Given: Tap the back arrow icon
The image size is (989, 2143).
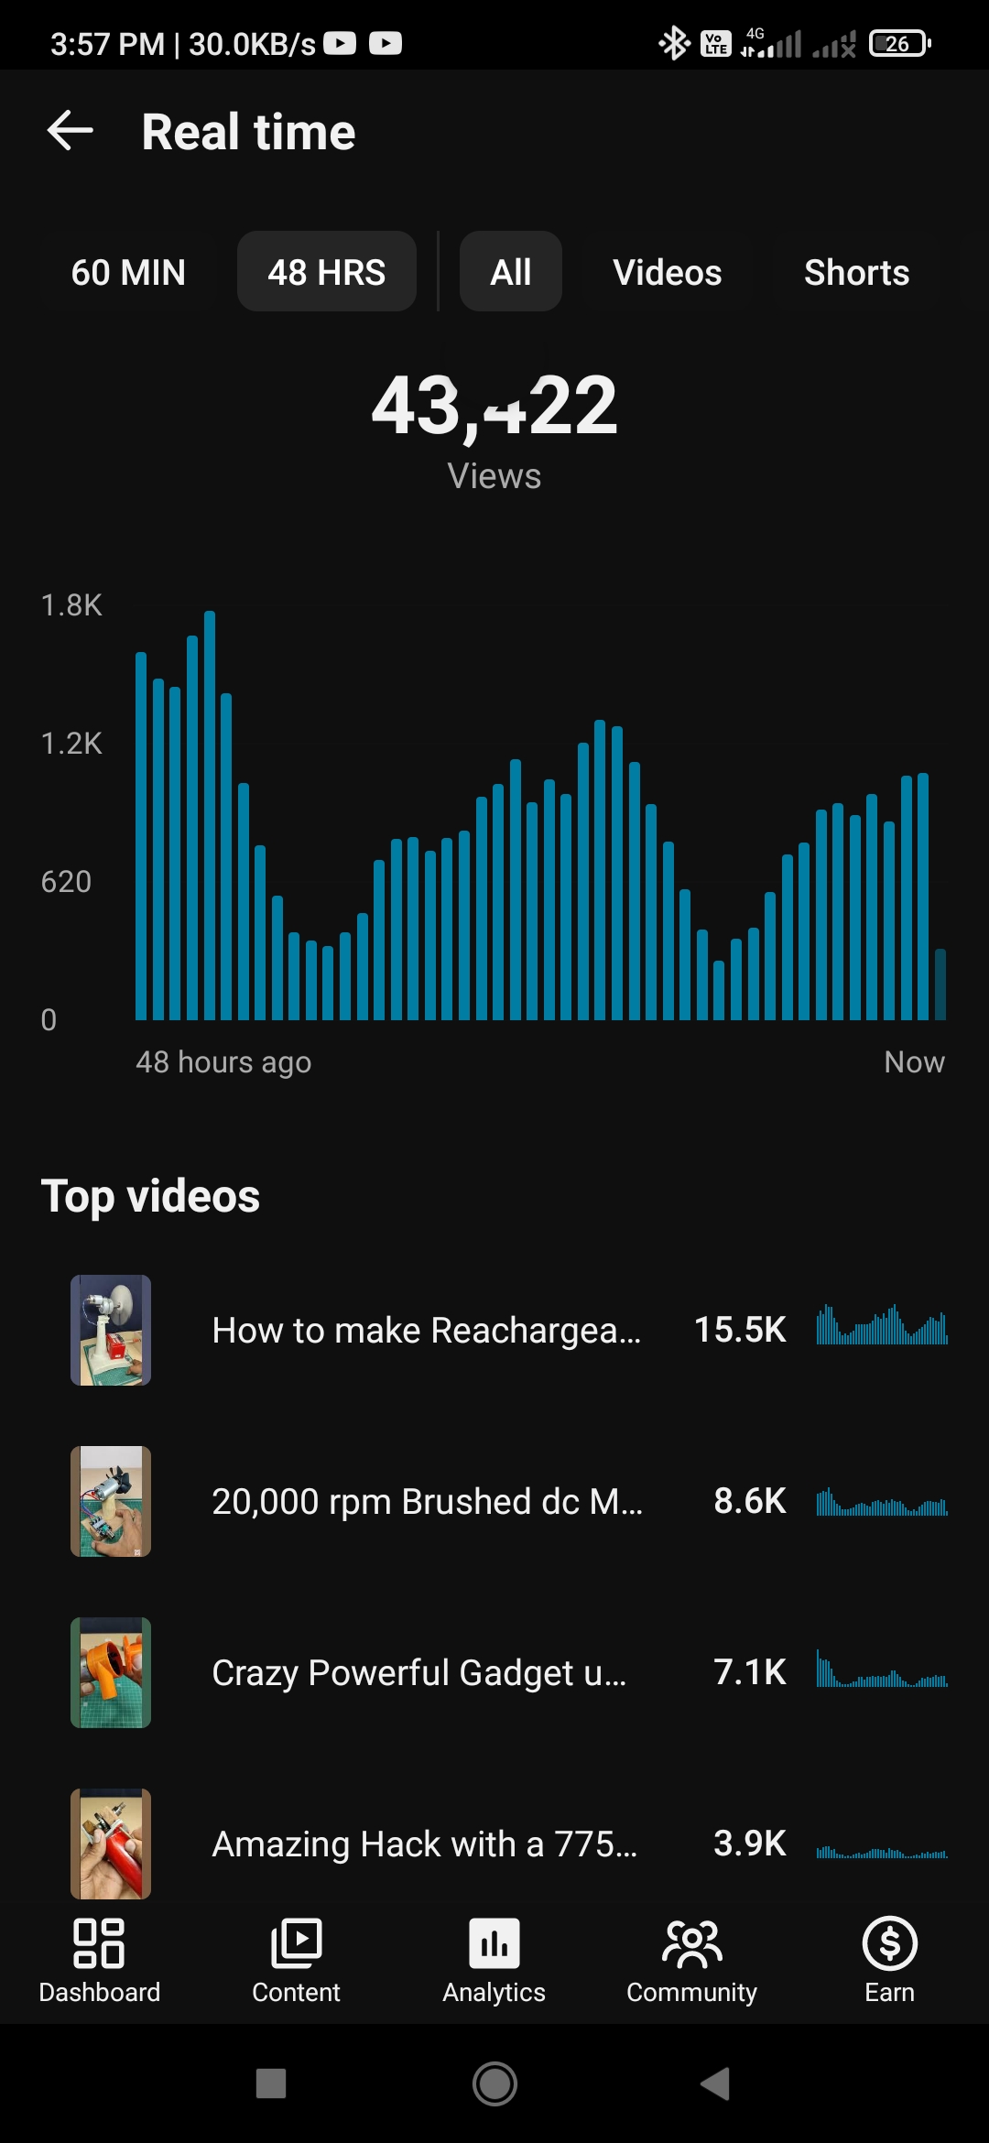Looking at the screenshot, I should coord(71,131).
